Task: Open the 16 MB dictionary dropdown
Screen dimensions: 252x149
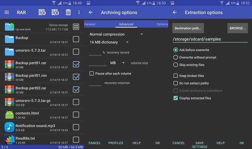Action: click(109, 42)
